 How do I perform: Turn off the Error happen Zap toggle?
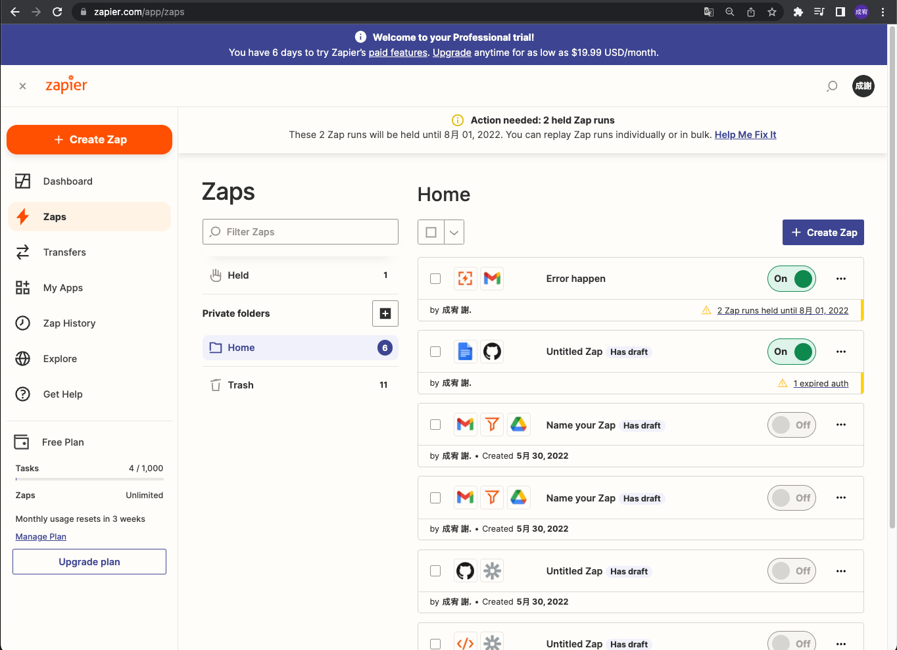point(792,279)
